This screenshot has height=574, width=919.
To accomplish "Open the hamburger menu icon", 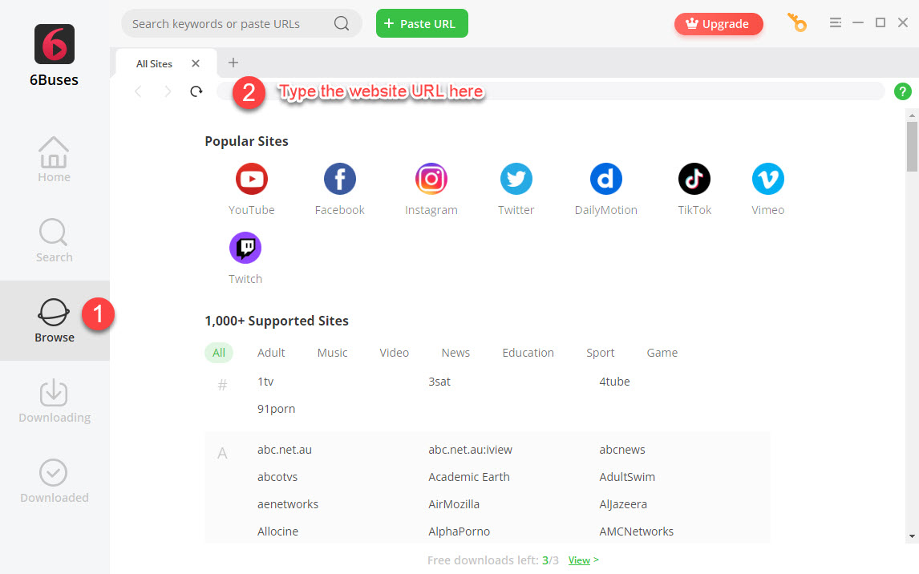I will (835, 23).
